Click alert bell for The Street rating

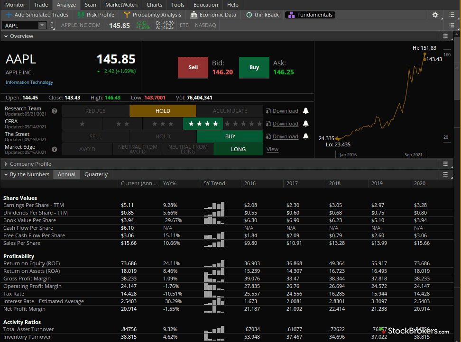tap(306, 136)
